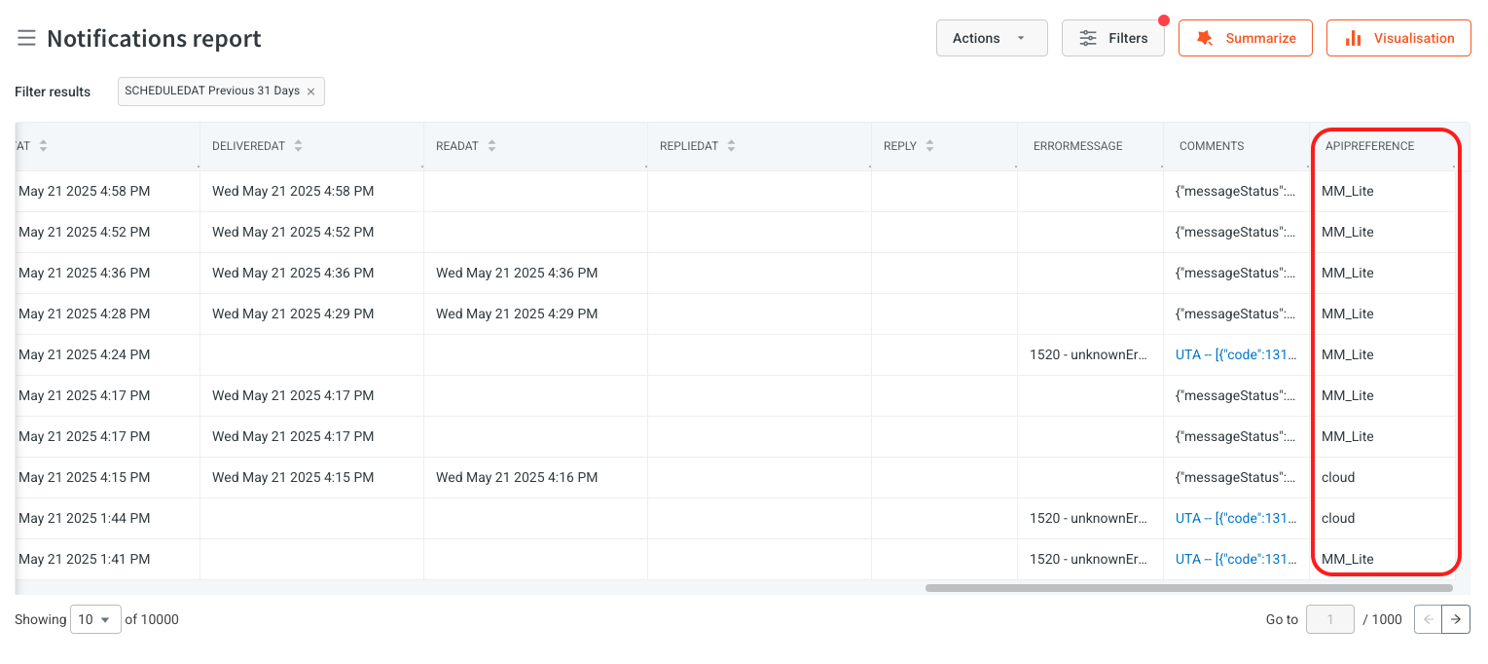This screenshot has height=664, width=1488.
Task: Open the UTA comment link in the 1:44 PM row
Action: (1236, 518)
